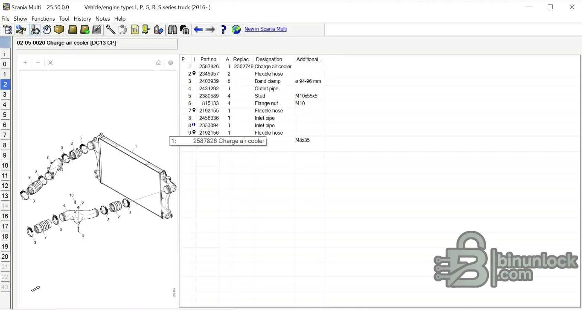
Task: Click the double binoculars search icon
Action: pos(185,30)
